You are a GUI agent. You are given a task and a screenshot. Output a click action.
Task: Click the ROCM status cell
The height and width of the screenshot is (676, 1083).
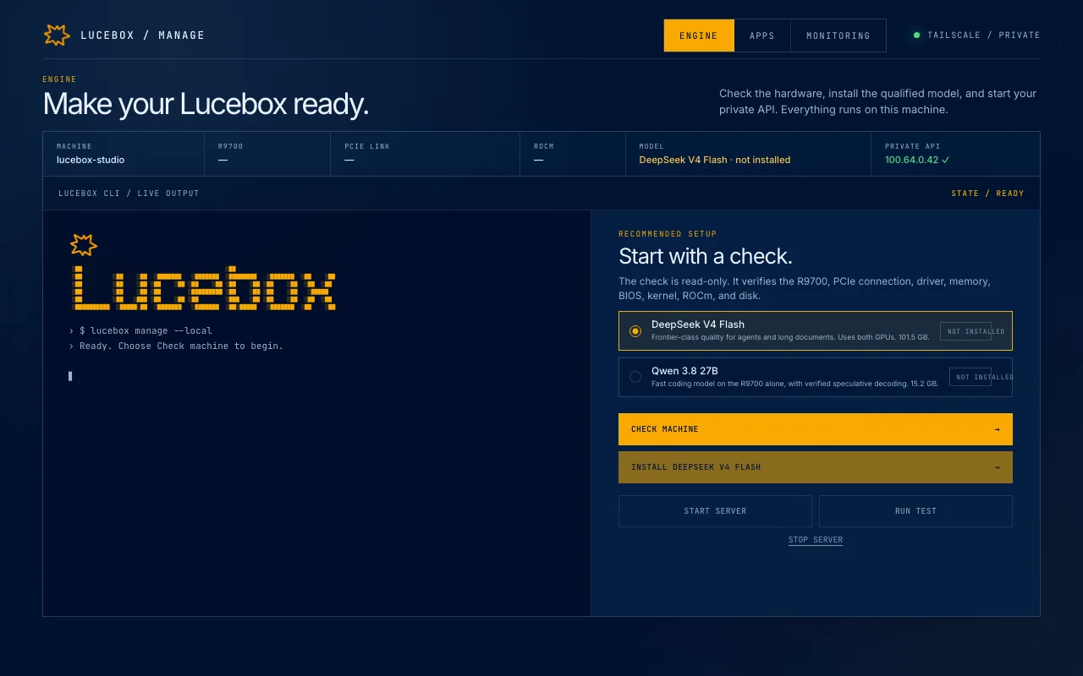click(573, 154)
